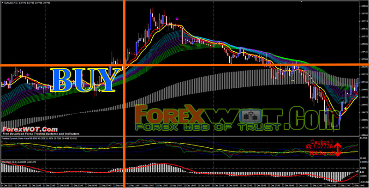The image size is (369, 188).
Task: Click the MACD(12,26,9) indicator label
Action: pos(8,162)
